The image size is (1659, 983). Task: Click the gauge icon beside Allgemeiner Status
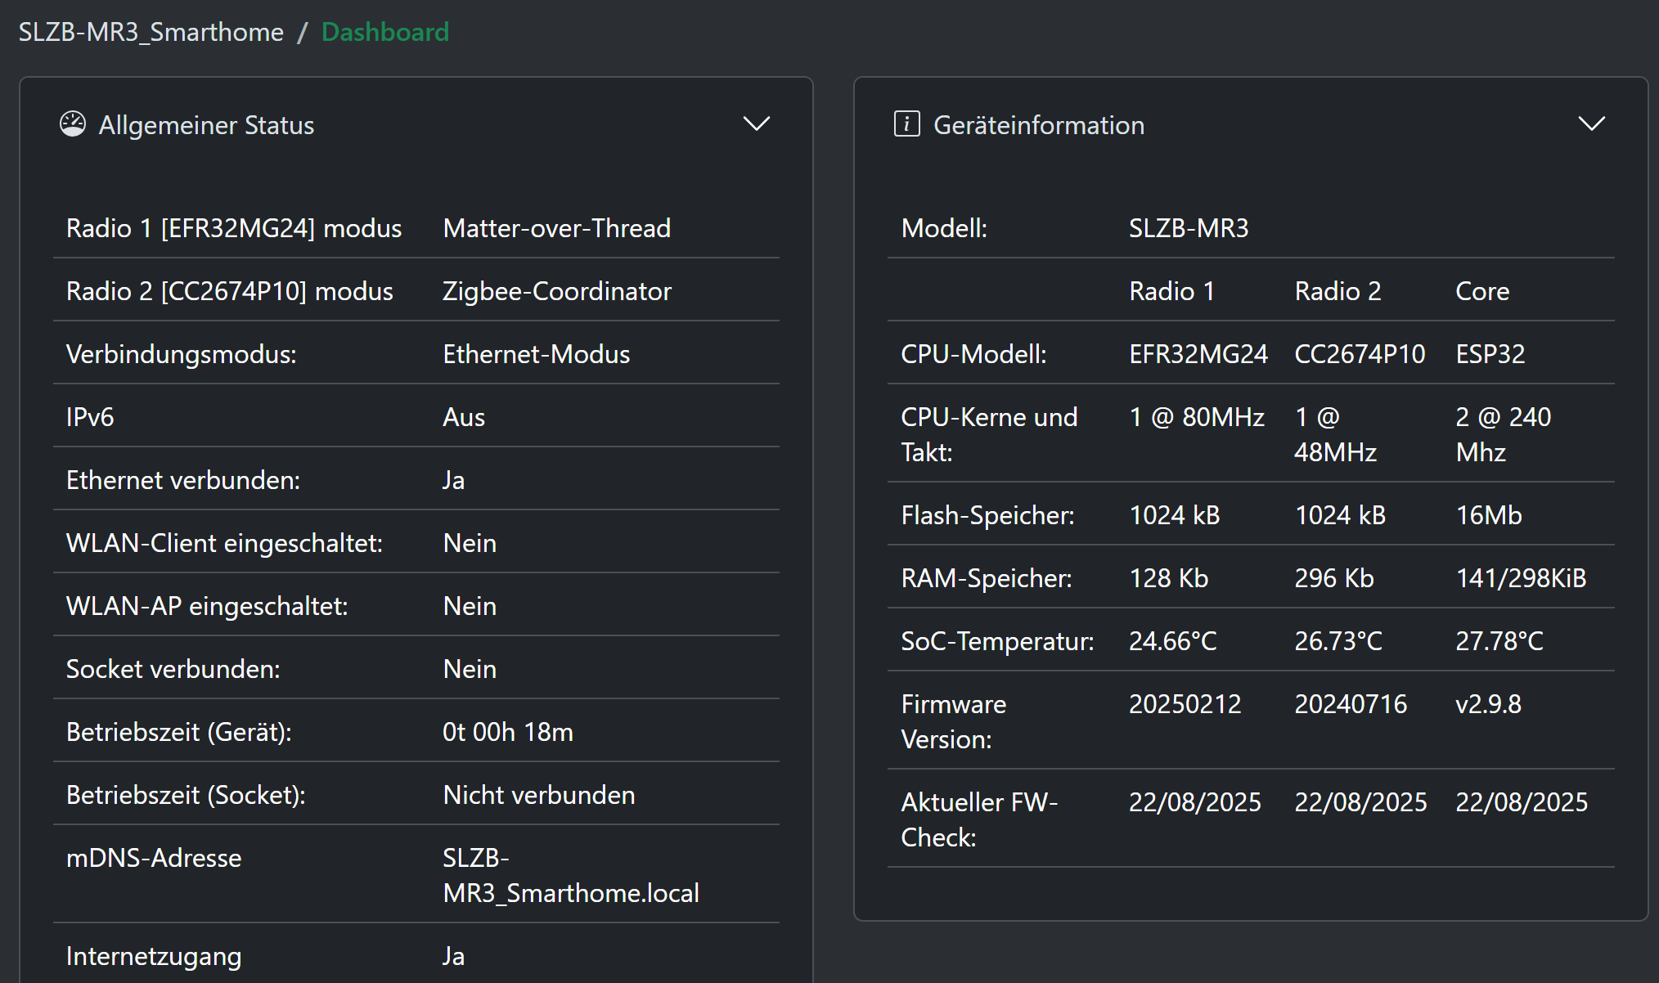coord(73,124)
